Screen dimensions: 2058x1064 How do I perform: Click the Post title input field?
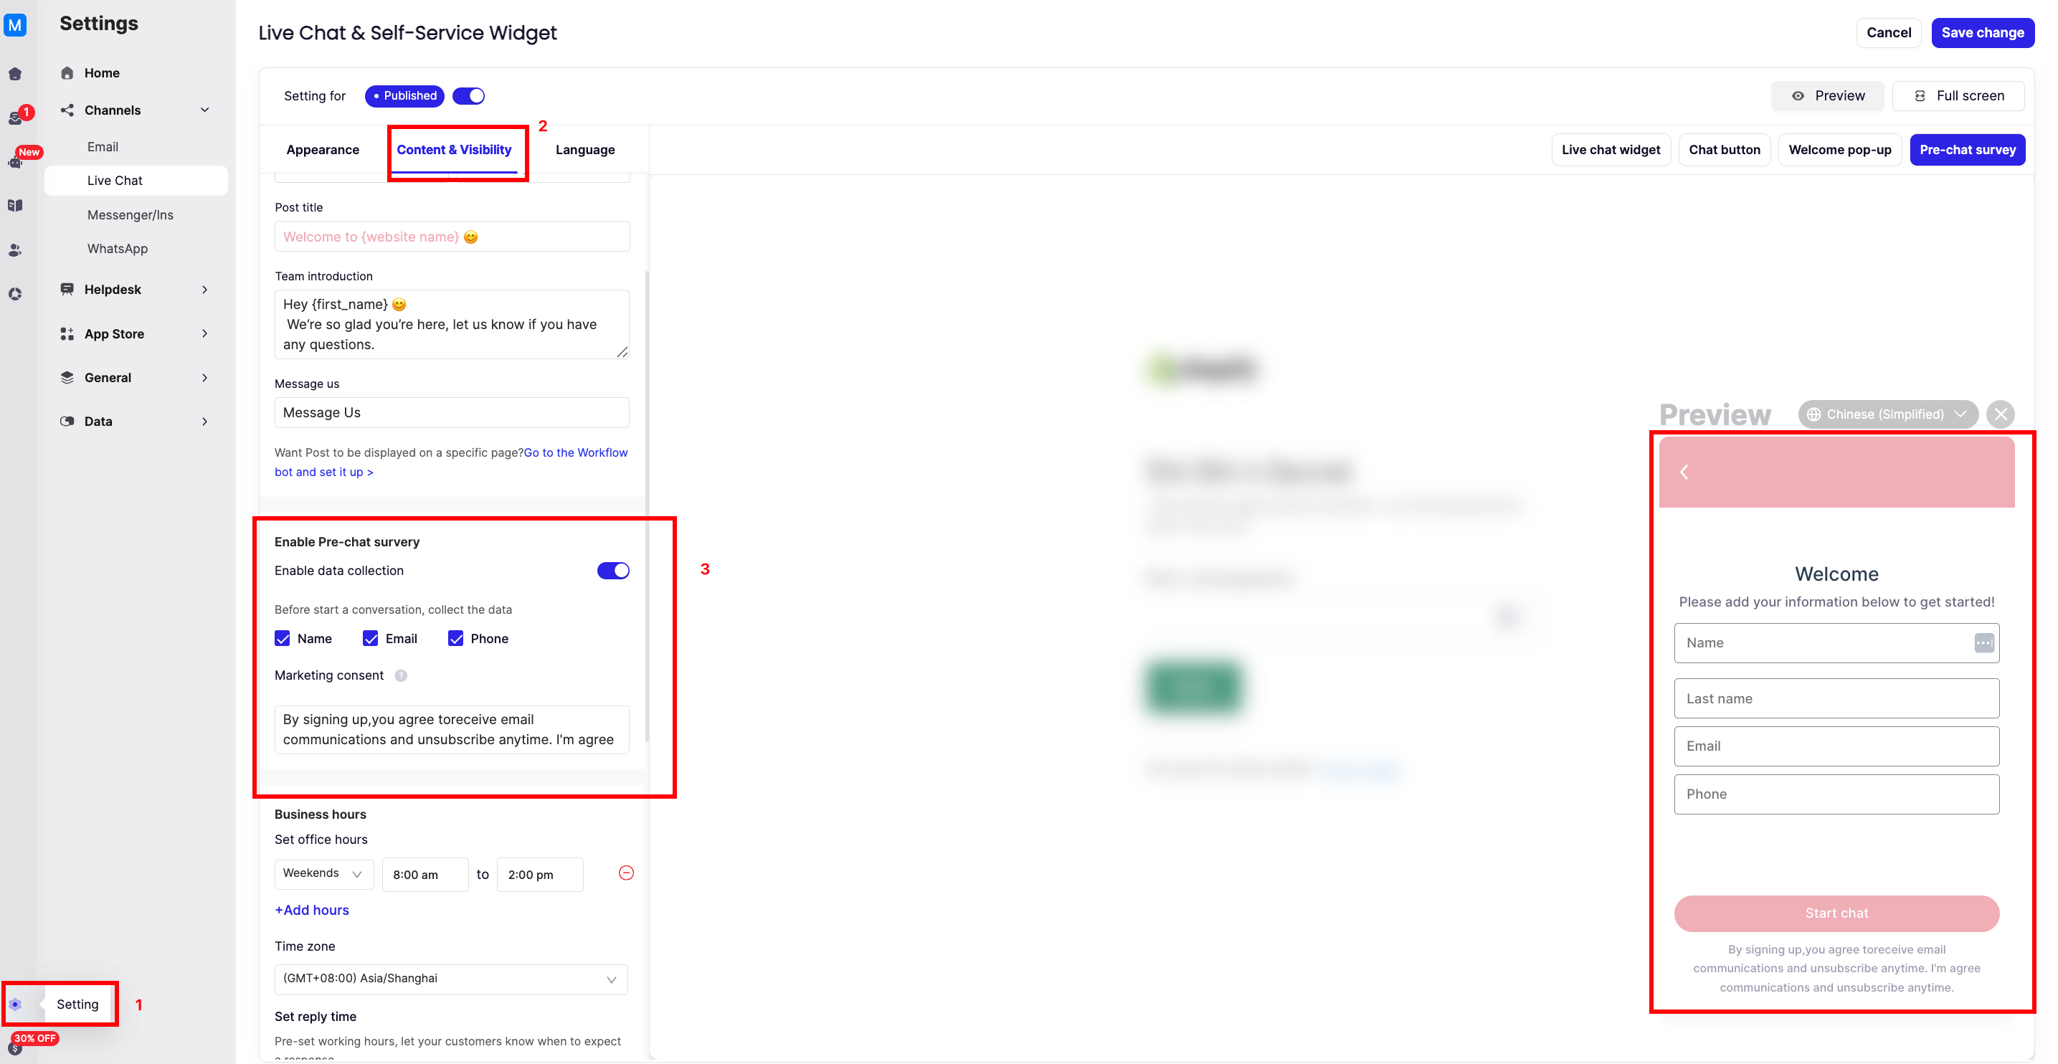coord(452,237)
